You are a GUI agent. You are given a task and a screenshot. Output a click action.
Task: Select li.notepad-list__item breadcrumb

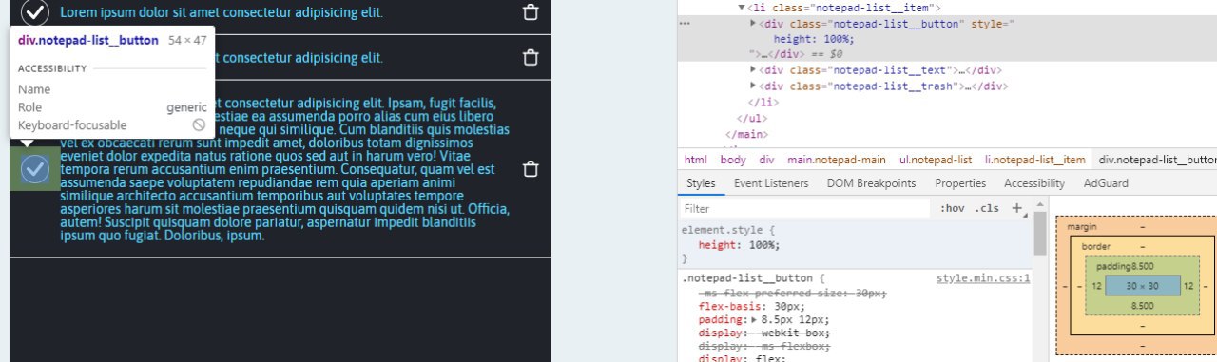click(x=1034, y=160)
